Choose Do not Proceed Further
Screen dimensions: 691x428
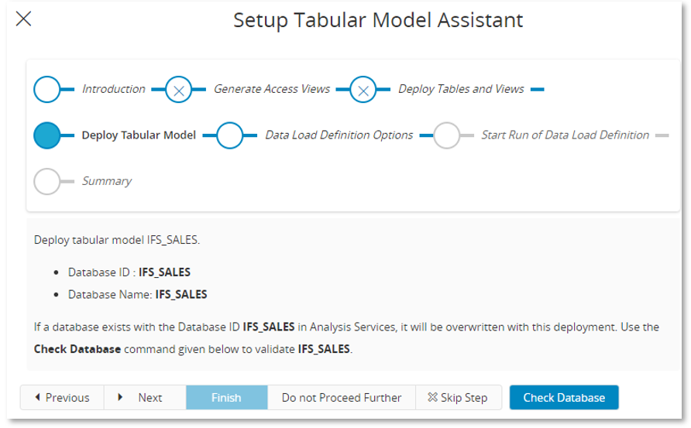click(x=342, y=398)
